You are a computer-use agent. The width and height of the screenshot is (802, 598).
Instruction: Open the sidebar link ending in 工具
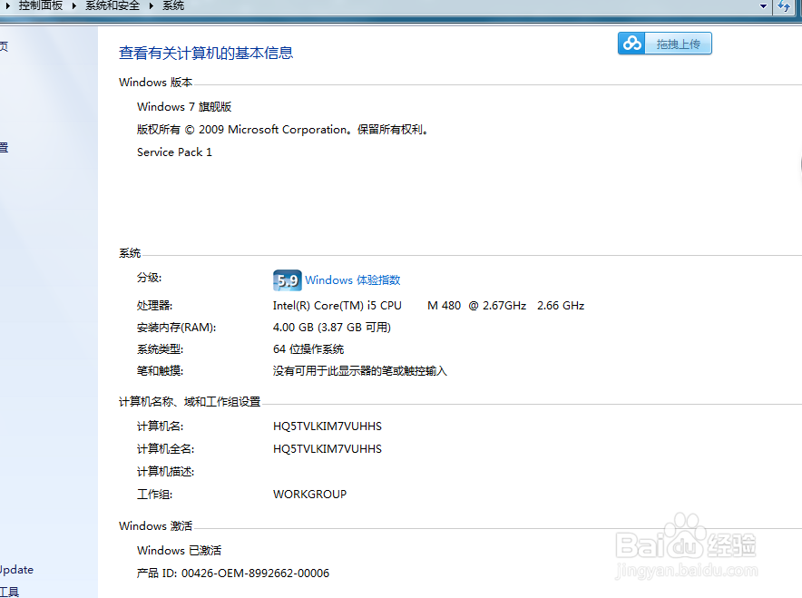(10, 592)
